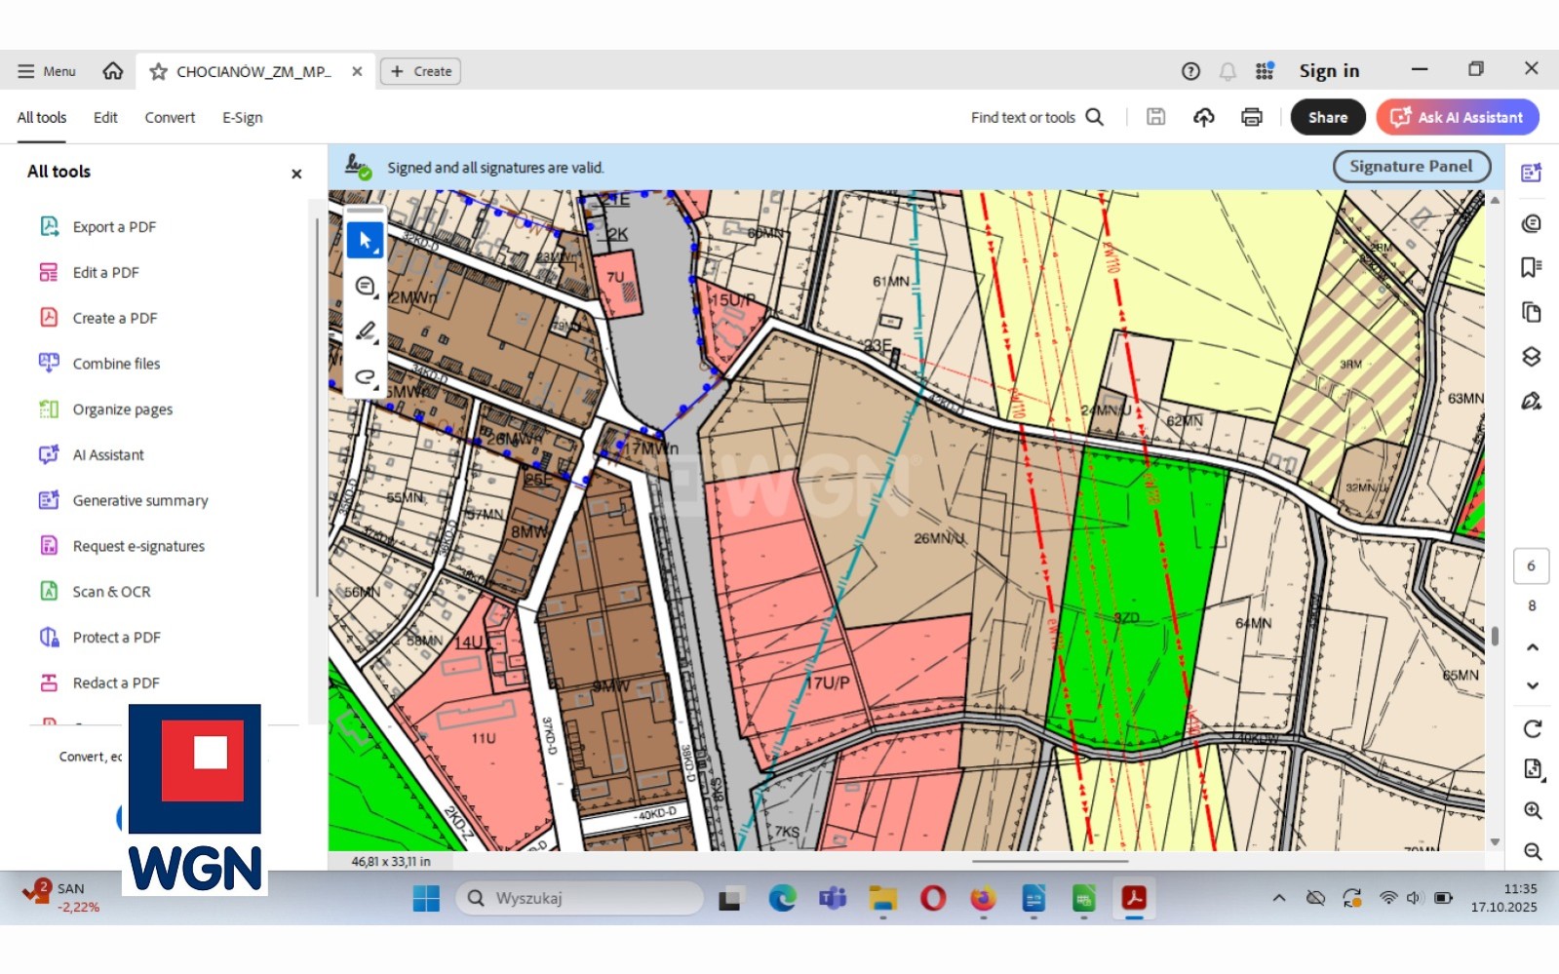Click the vertical document scrollbar thumb
This screenshot has width=1559, height=974.
1495,636
